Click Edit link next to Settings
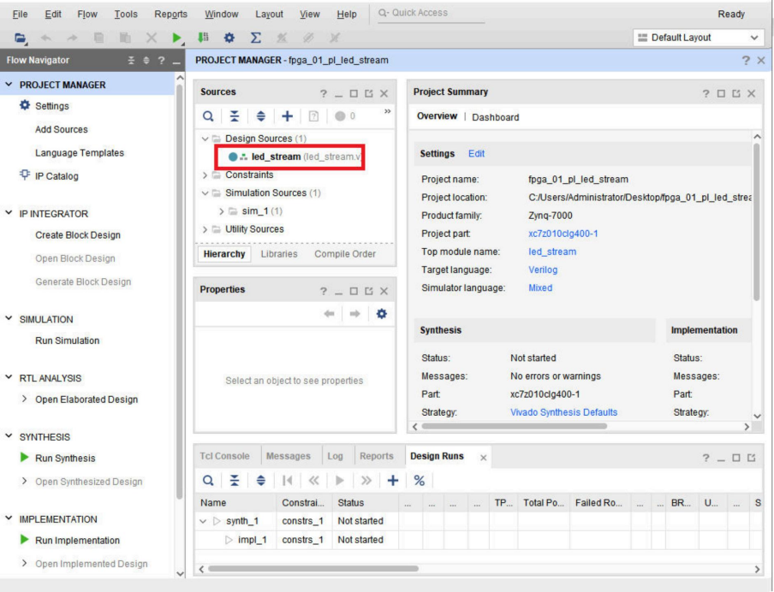Screen dimensions: 774x592 tap(475, 154)
